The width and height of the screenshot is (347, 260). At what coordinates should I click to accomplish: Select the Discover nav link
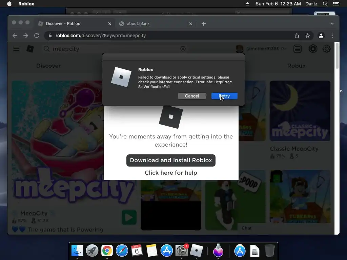[x=48, y=66]
